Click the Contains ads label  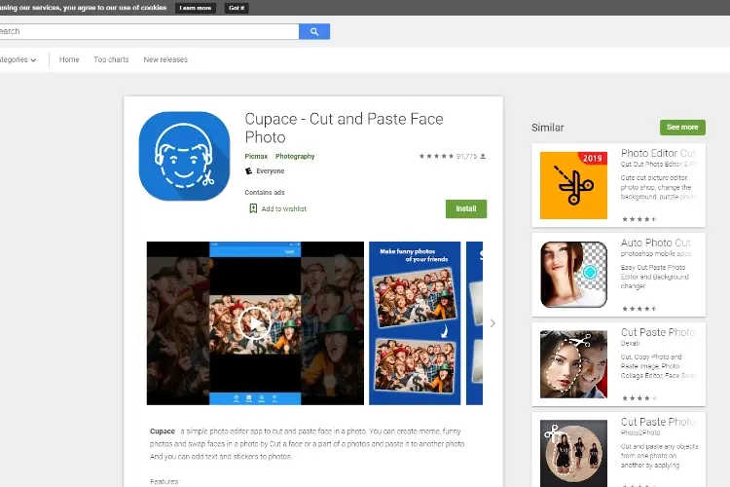(265, 192)
